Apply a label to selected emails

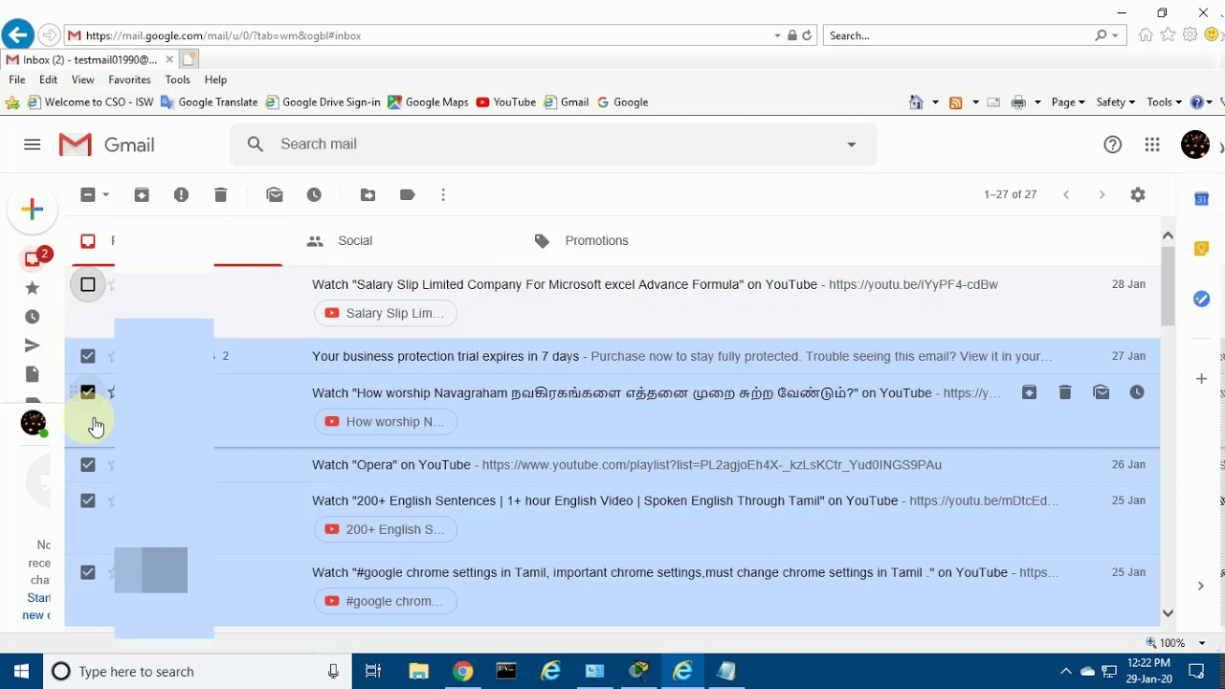click(x=408, y=195)
